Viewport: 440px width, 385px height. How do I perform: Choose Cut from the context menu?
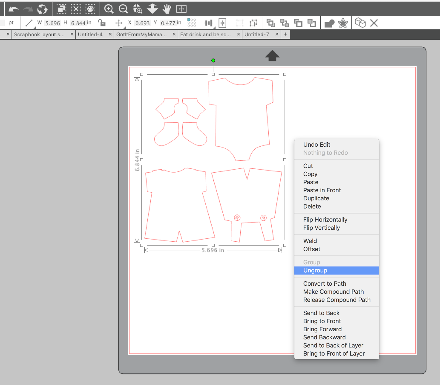[337, 166]
